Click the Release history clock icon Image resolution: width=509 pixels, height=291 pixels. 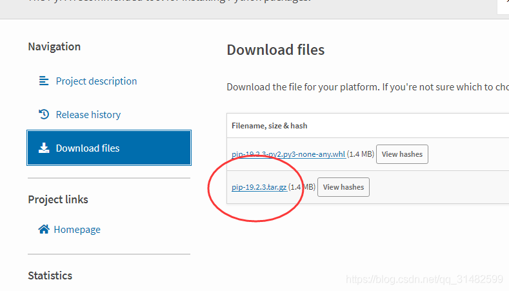point(44,115)
